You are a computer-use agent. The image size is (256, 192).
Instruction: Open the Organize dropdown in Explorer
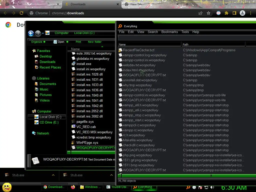click(x=38, y=42)
